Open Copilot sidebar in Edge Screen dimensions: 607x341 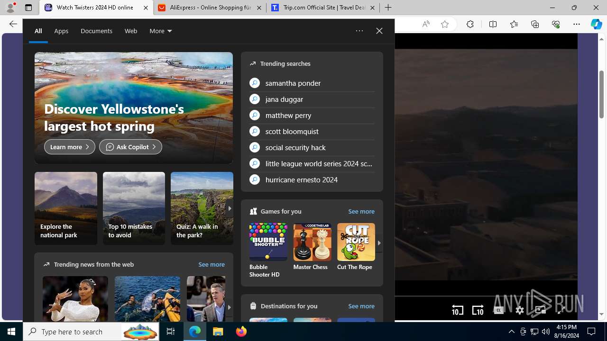pyautogui.click(x=596, y=24)
